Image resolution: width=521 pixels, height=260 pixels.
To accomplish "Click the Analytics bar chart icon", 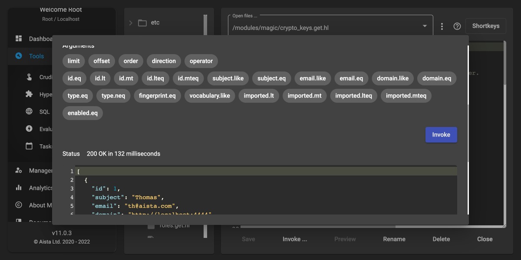I will click(x=19, y=188).
